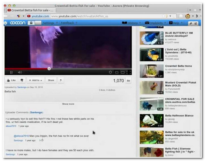205x161 pixels.
Task: Open Betta Fish Siamese fighting fish video
Action: coord(180,150)
